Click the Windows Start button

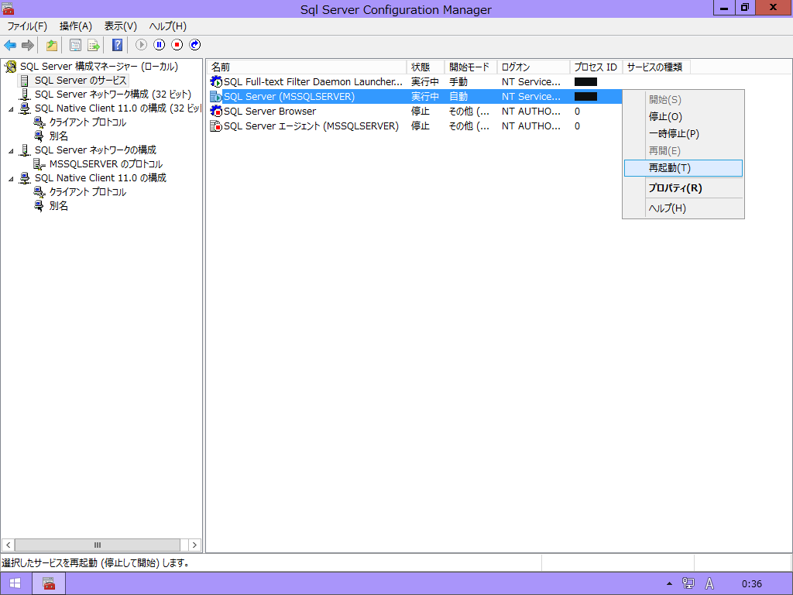(x=15, y=583)
